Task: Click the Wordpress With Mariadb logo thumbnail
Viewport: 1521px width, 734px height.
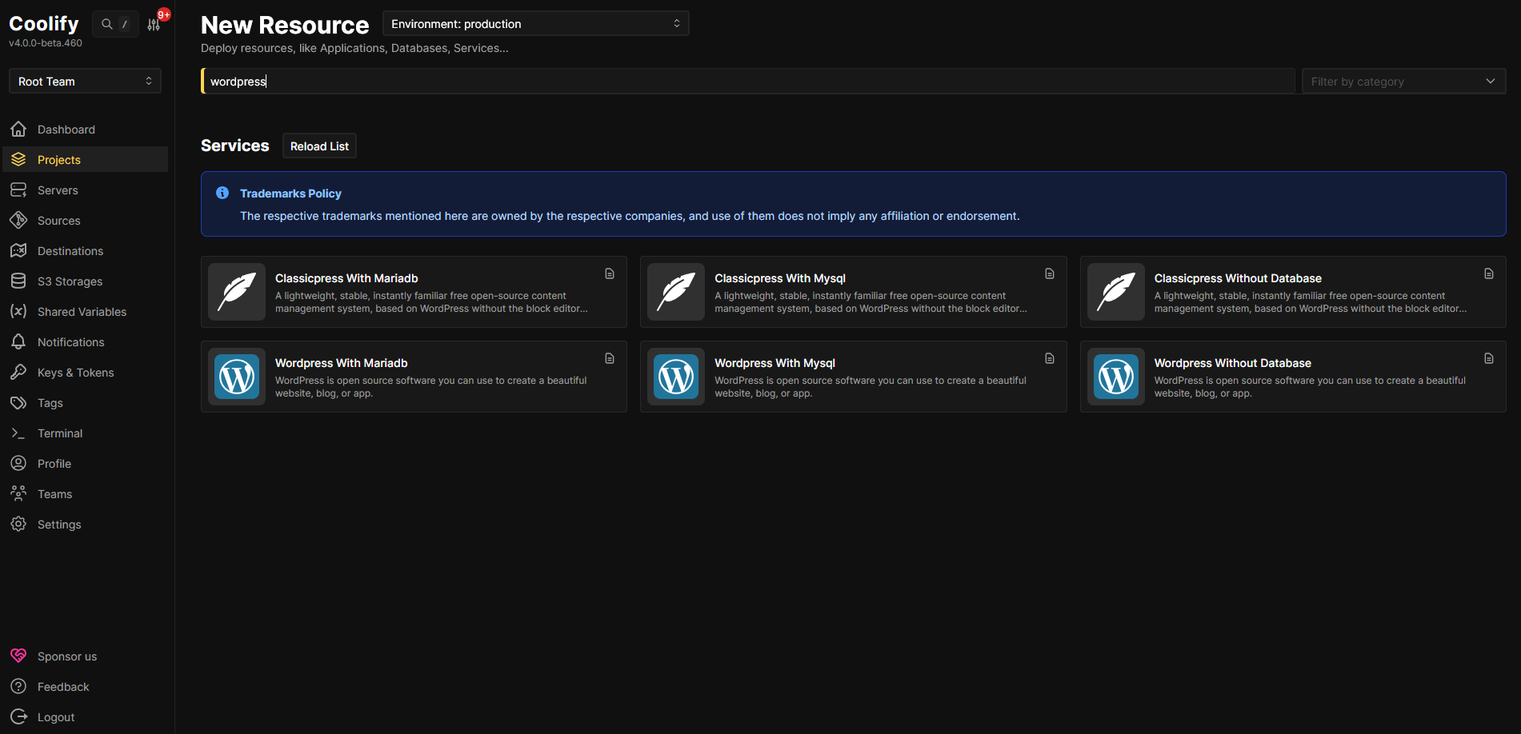Action: (x=237, y=377)
